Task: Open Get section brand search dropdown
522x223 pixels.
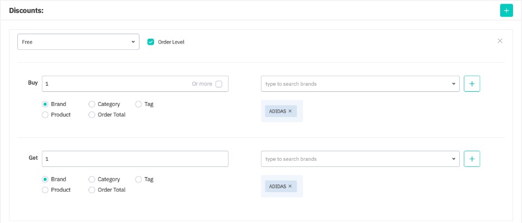Action: [x=360, y=159]
